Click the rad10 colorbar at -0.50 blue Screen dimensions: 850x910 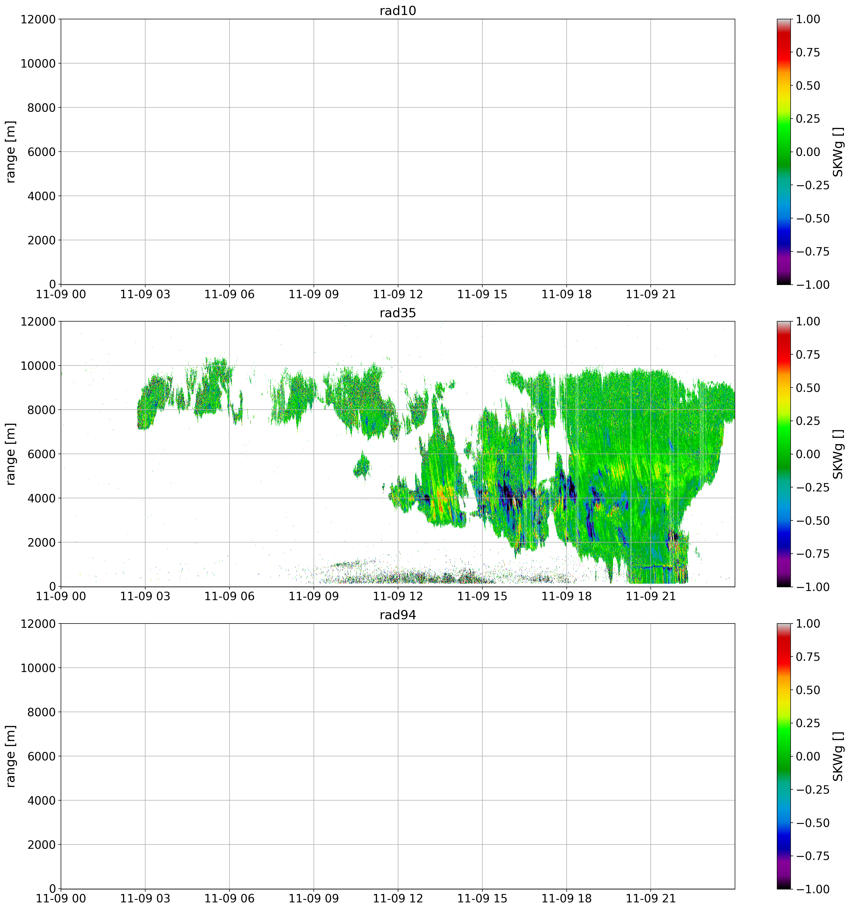click(x=783, y=218)
